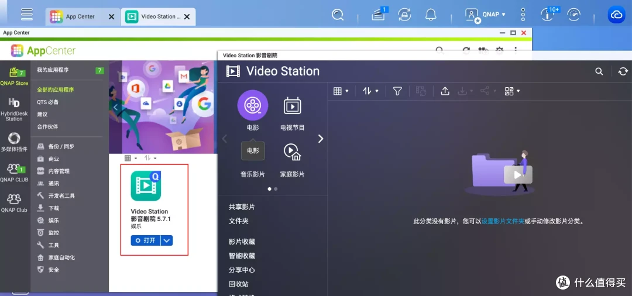632x296 pixels.
Task: Expand the arrow next to 打开 button
Action: [x=167, y=240]
